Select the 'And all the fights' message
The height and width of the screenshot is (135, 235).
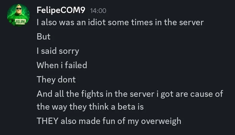tap(130, 100)
